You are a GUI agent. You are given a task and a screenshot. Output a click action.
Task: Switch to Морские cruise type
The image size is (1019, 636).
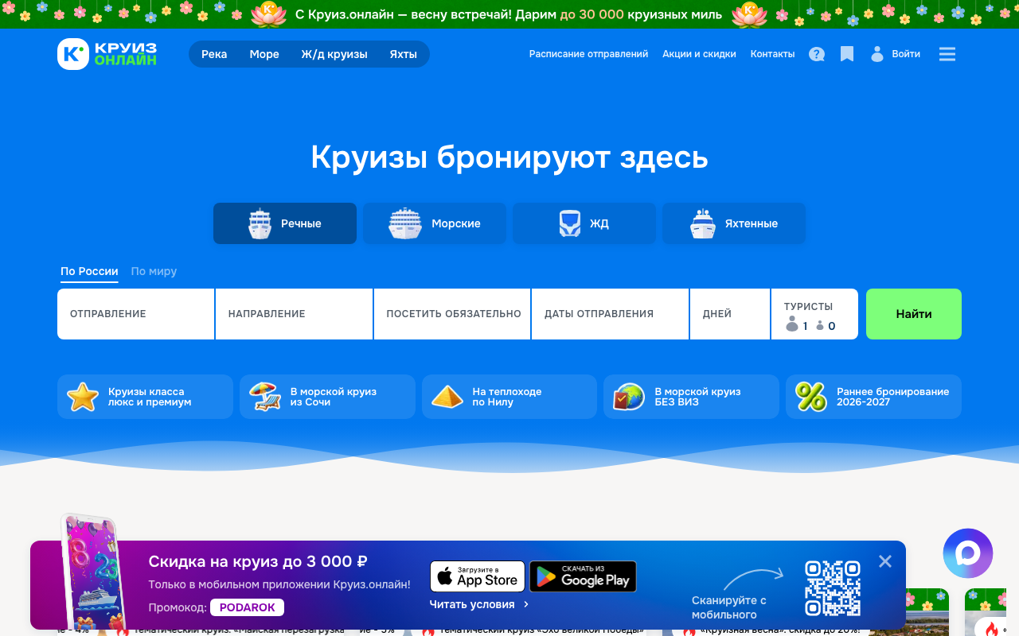(435, 223)
